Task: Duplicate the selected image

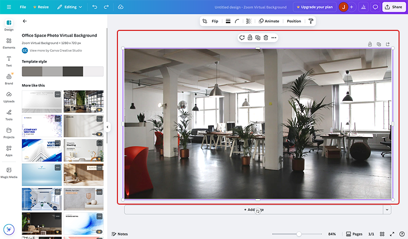Action: click(x=258, y=38)
